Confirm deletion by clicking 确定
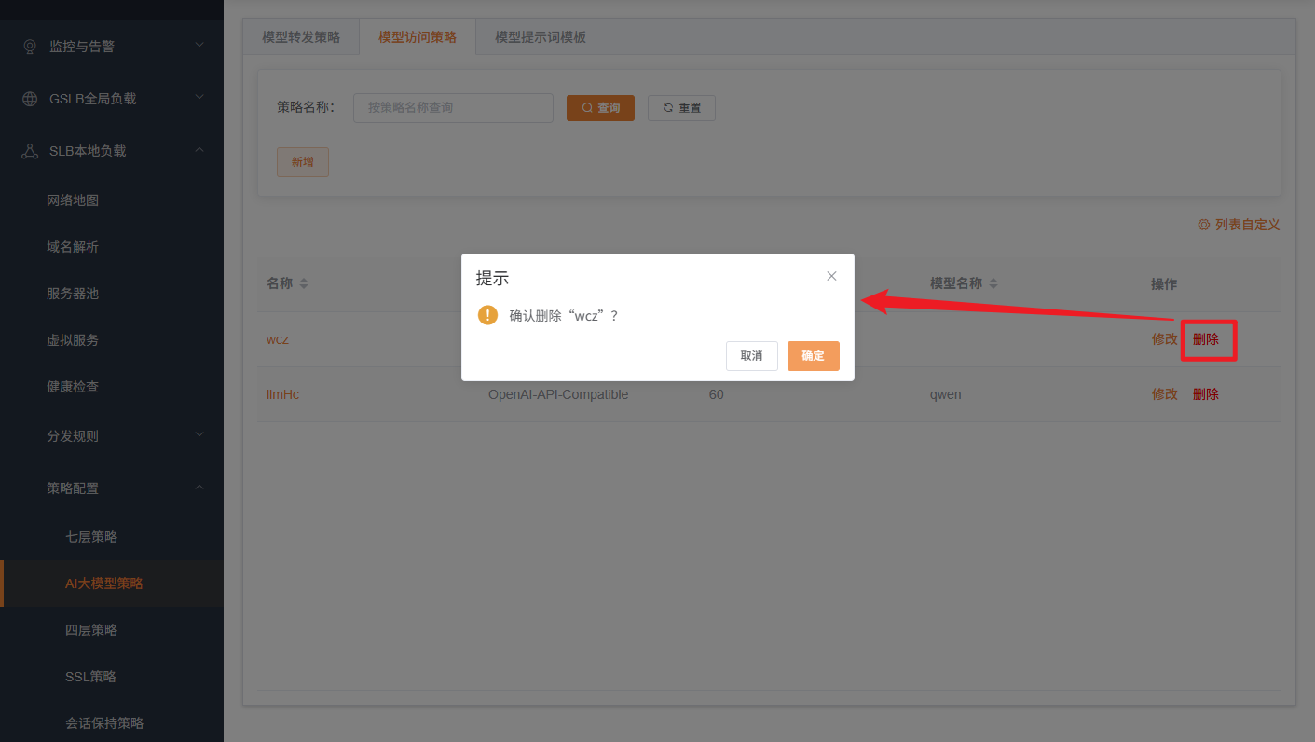The image size is (1315, 742). coord(813,356)
